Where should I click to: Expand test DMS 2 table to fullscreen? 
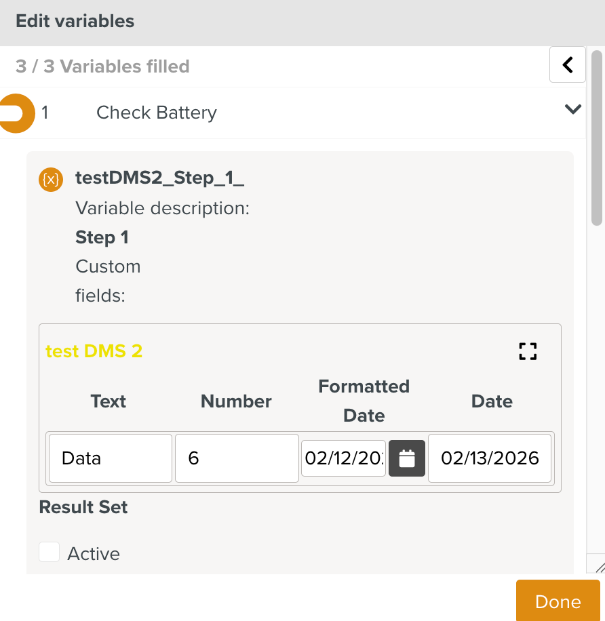[x=527, y=351]
